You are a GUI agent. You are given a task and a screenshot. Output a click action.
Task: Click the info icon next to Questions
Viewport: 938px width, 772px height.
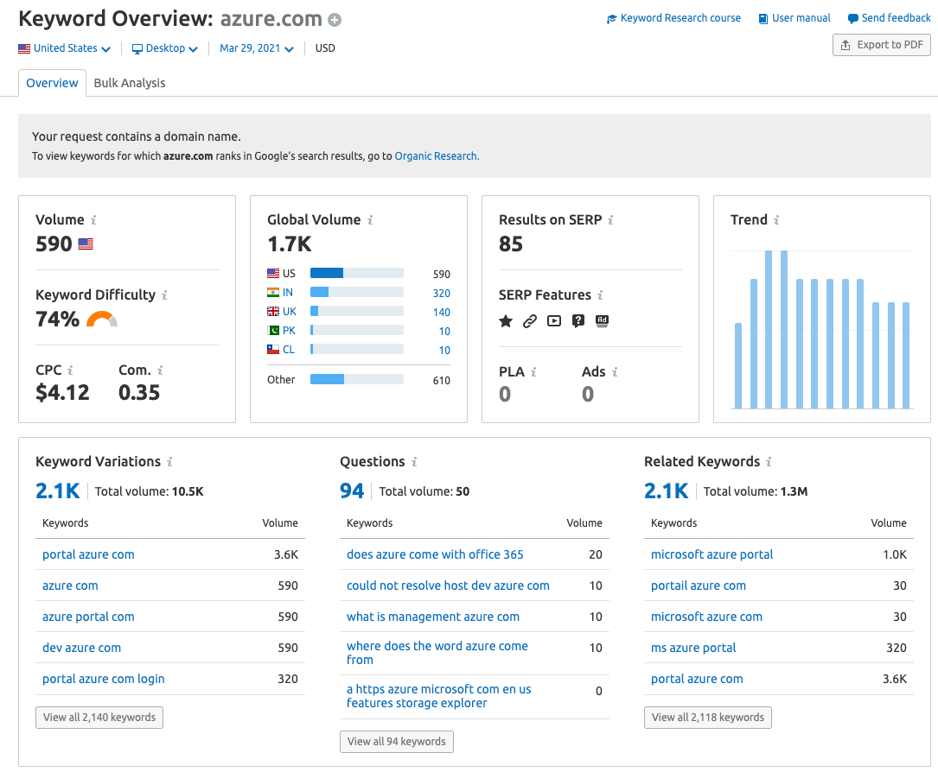414,463
